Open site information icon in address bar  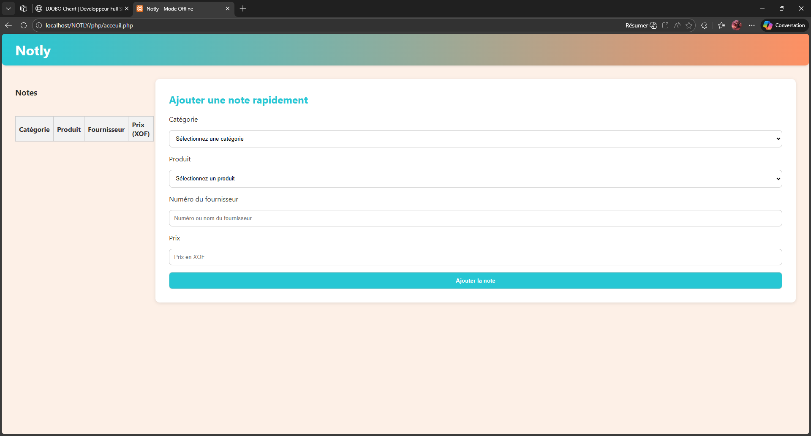[x=38, y=25]
